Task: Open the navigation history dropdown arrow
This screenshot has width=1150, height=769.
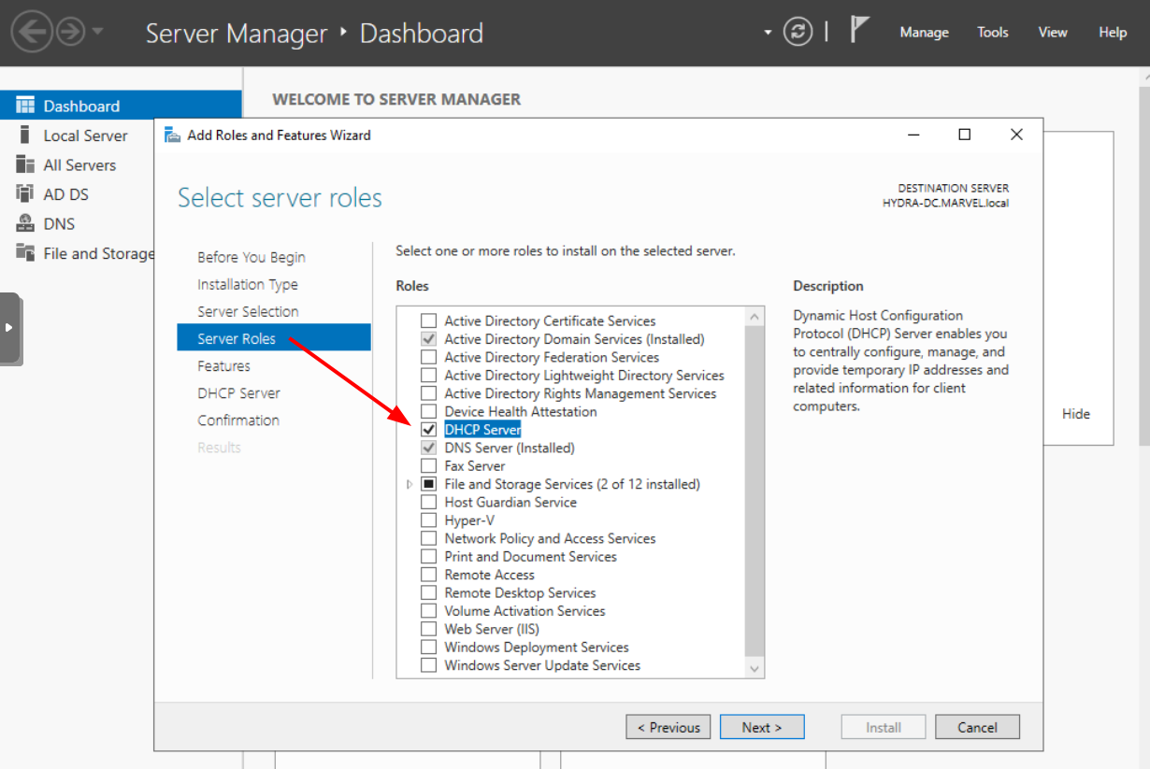Action: pos(97,33)
